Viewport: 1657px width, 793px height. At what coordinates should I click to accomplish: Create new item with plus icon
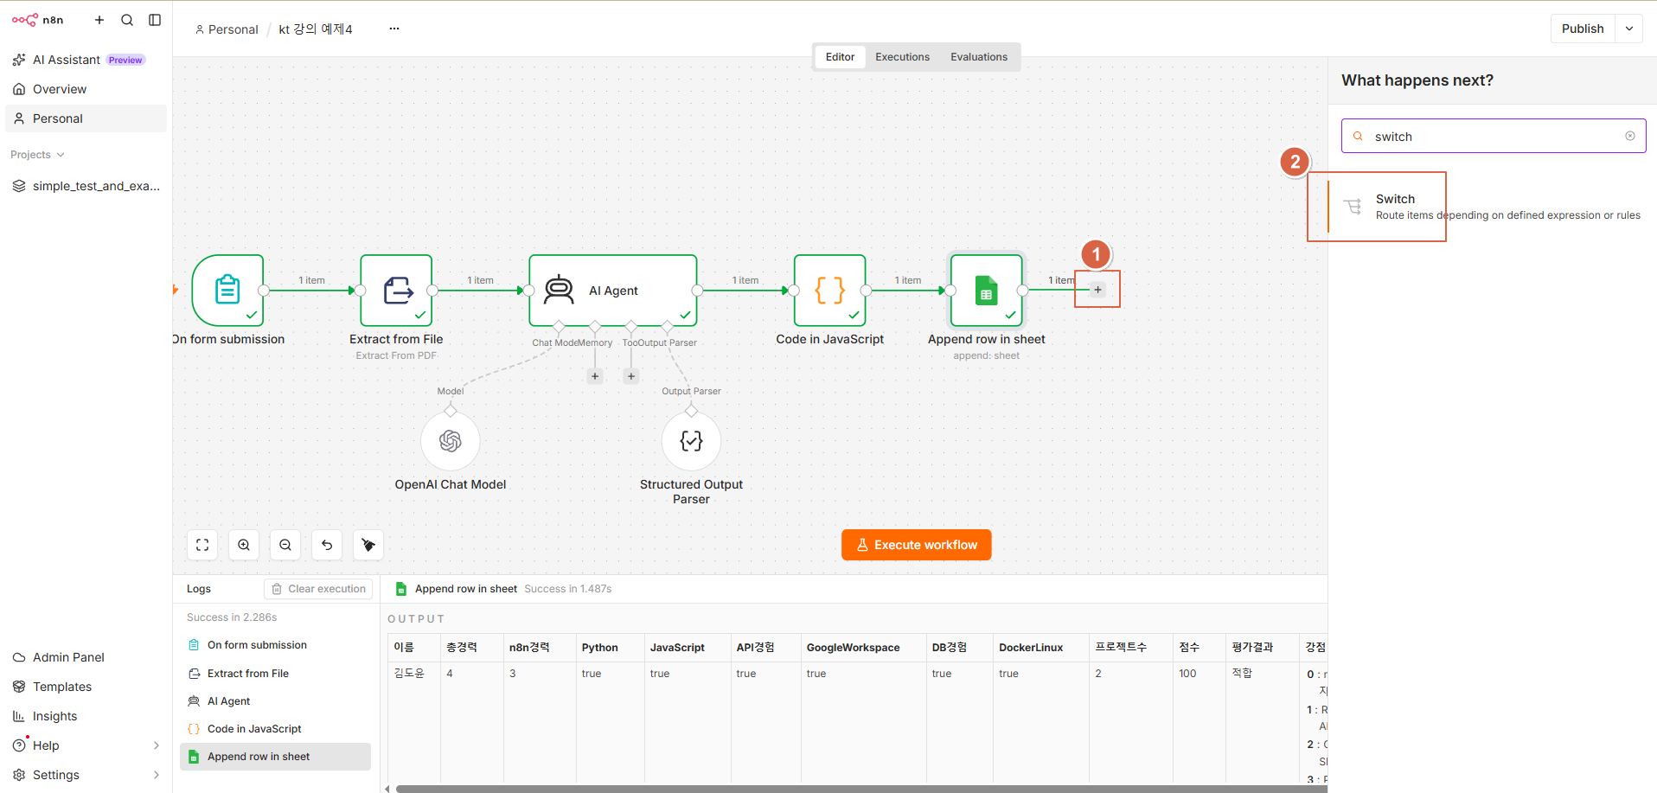point(99,20)
